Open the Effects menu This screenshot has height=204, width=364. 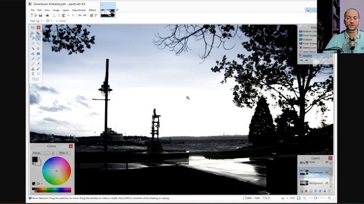[x=92, y=10]
